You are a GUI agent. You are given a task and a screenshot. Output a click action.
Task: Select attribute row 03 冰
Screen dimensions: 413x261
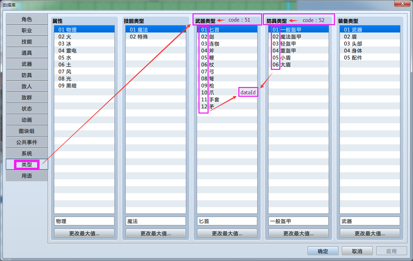84,43
